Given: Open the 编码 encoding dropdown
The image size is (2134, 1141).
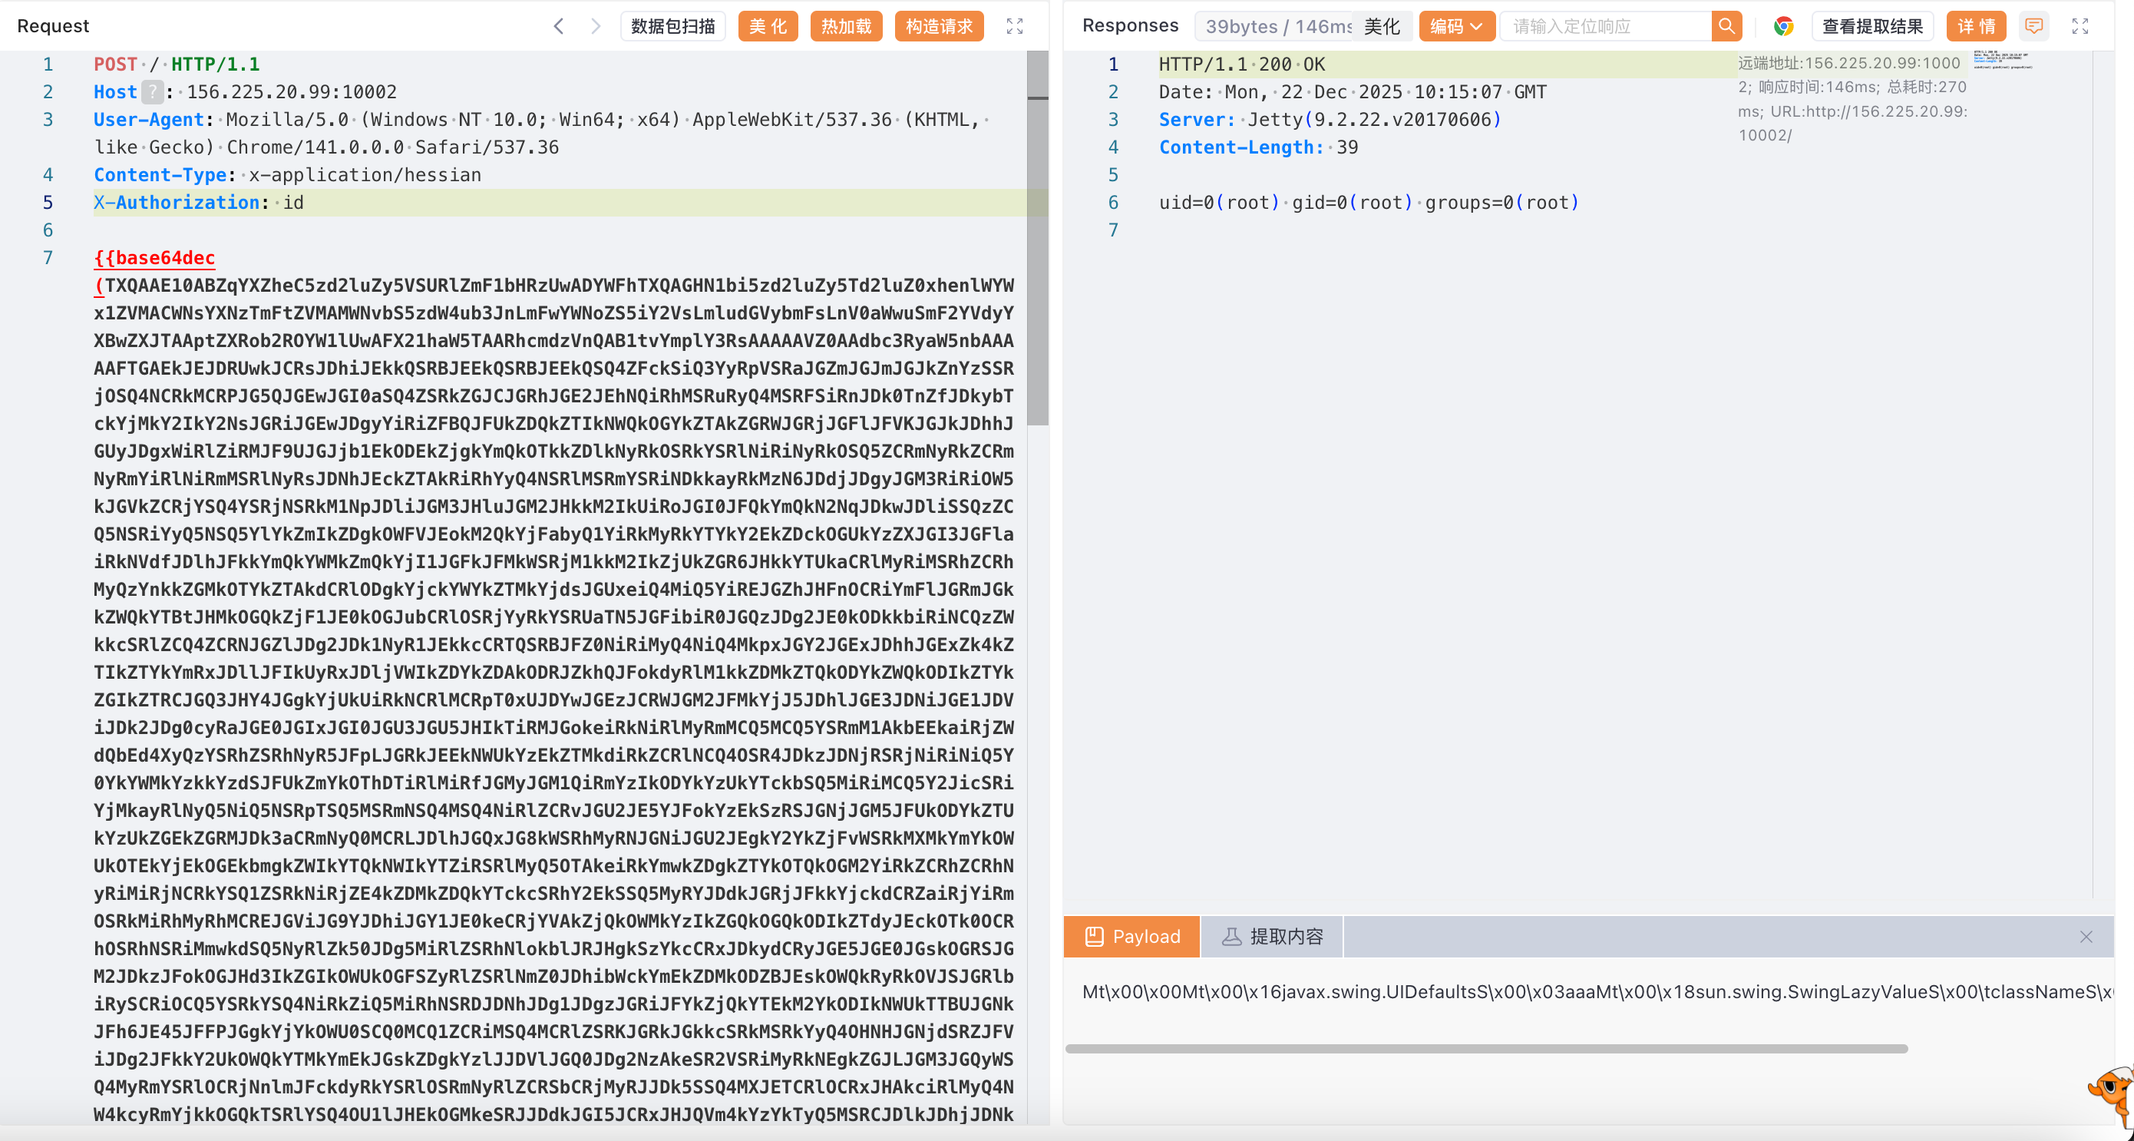Looking at the screenshot, I should (1455, 25).
